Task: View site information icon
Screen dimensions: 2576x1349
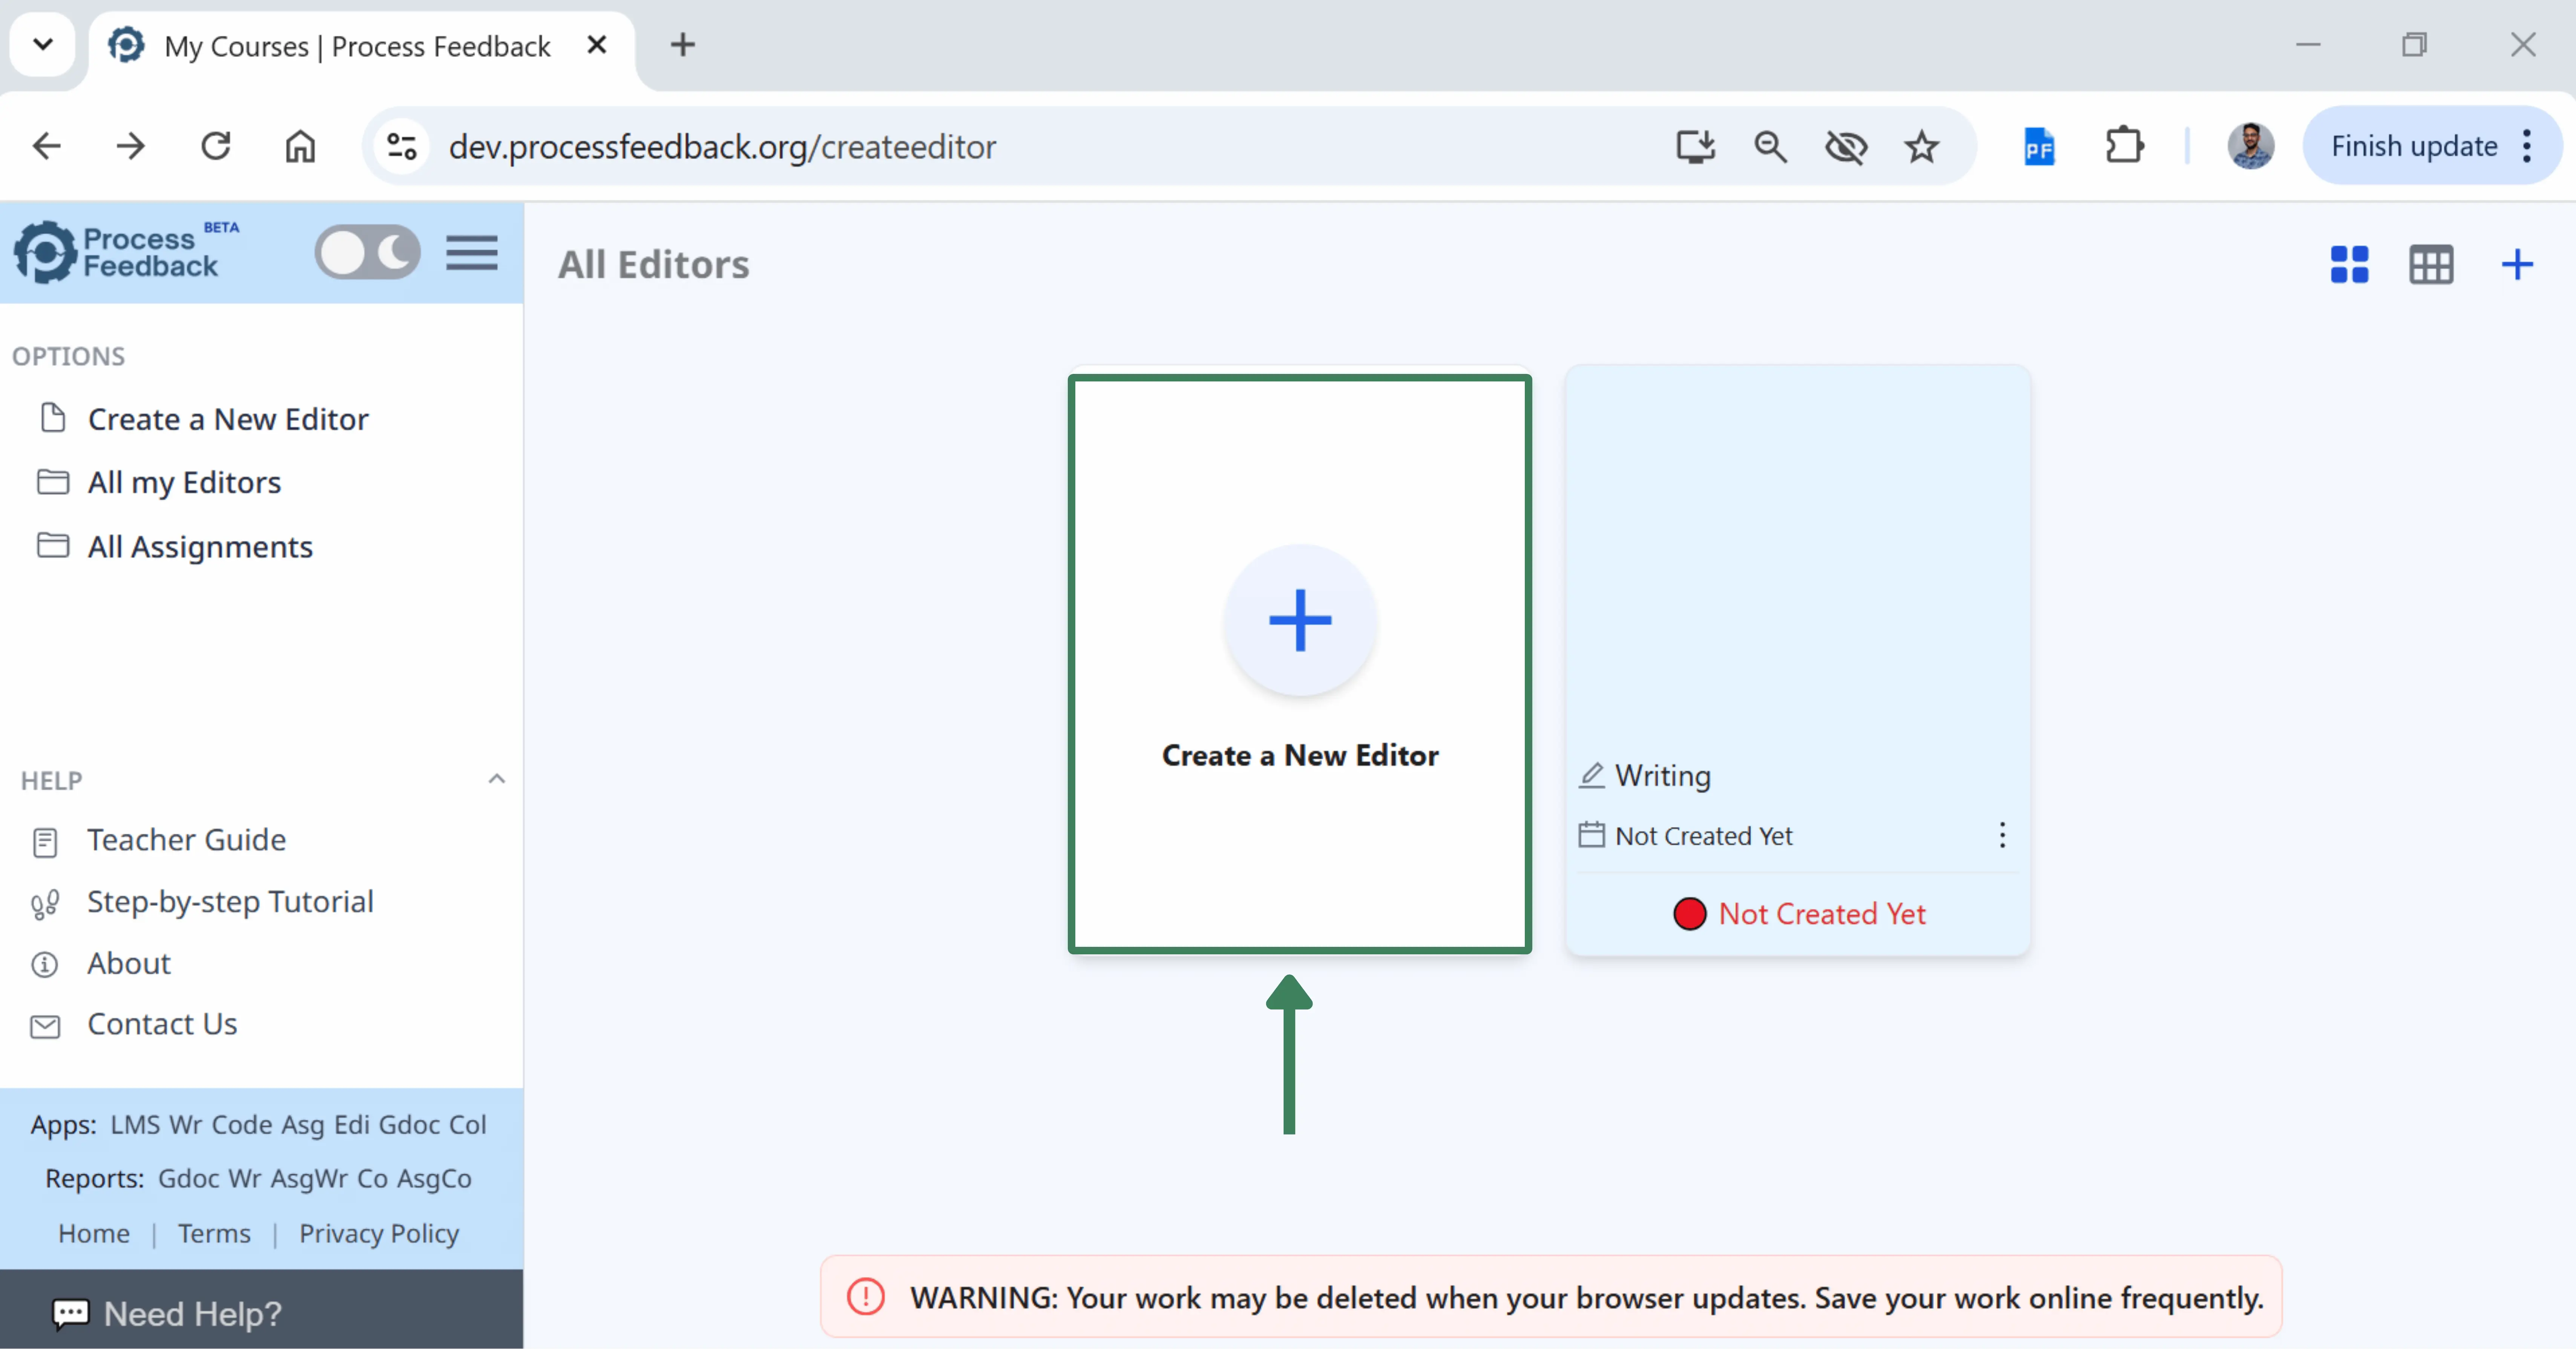Action: (402, 147)
